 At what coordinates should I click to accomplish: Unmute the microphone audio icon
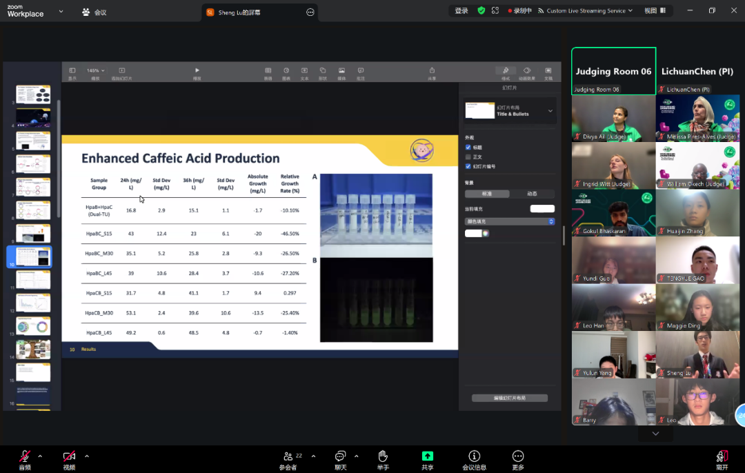25,456
